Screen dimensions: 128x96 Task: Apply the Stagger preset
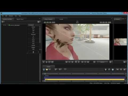click(x=33, y=47)
